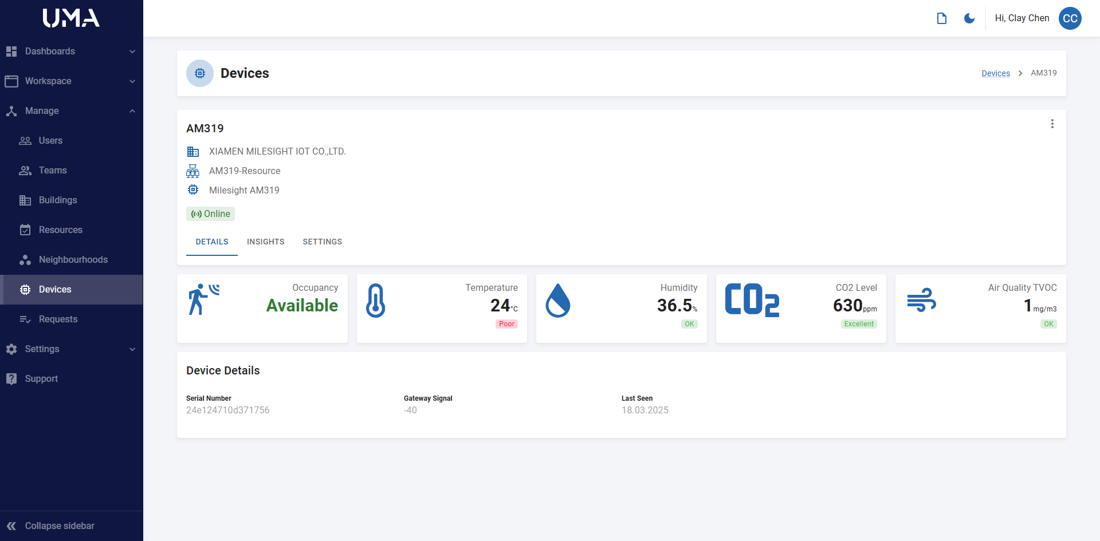The height and width of the screenshot is (541, 1100).
Task: Click the Devices breadcrumb link
Action: point(996,73)
